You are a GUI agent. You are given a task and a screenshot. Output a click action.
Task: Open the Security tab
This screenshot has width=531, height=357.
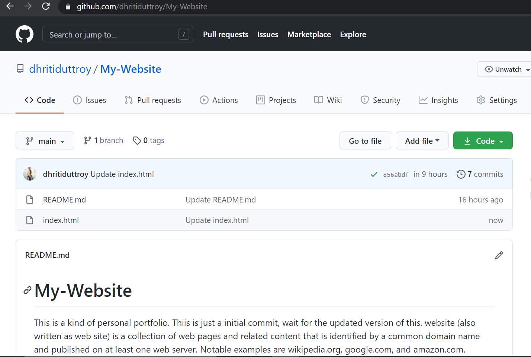(x=380, y=100)
